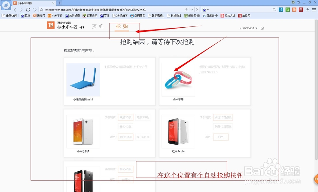
Task: Choose the 亮白64GB color option
Action: (143, 137)
